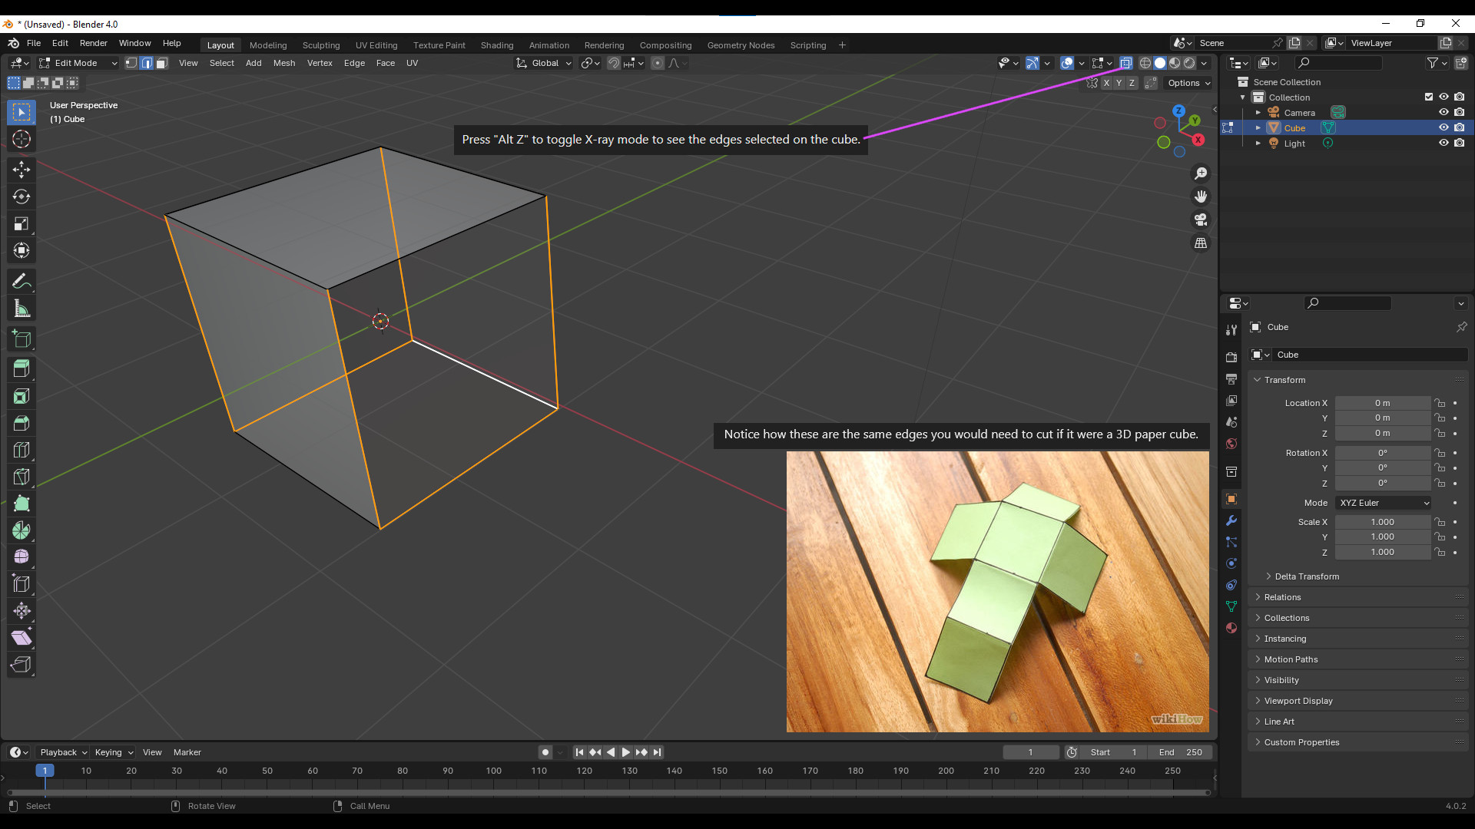Image resolution: width=1475 pixels, height=829 pixels.
Task: Select the Edge Slide tool
Action: point(22,584)
